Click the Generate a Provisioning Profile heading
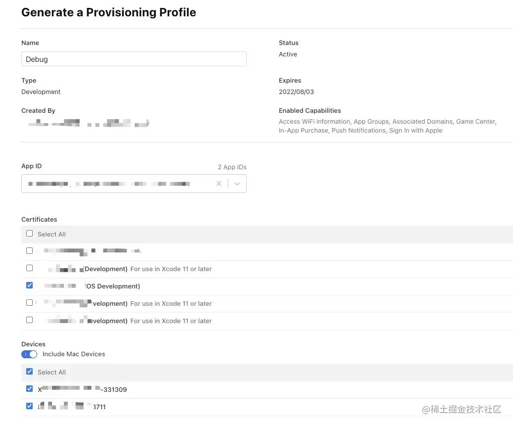This screenshot has height=426, width=513. [108, 12]
